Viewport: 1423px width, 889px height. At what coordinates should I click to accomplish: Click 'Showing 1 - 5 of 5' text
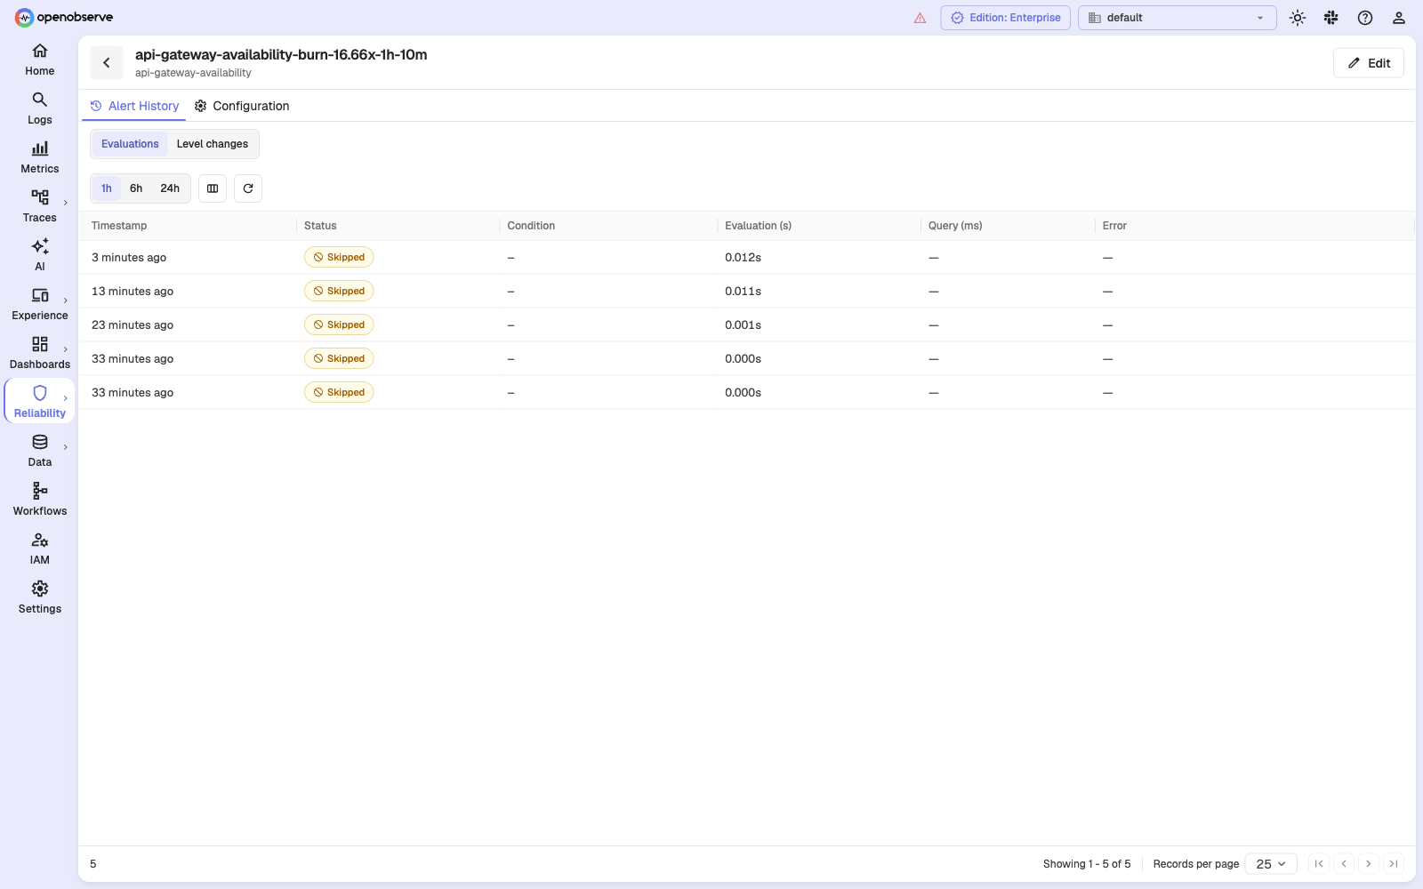[1087, 864]
